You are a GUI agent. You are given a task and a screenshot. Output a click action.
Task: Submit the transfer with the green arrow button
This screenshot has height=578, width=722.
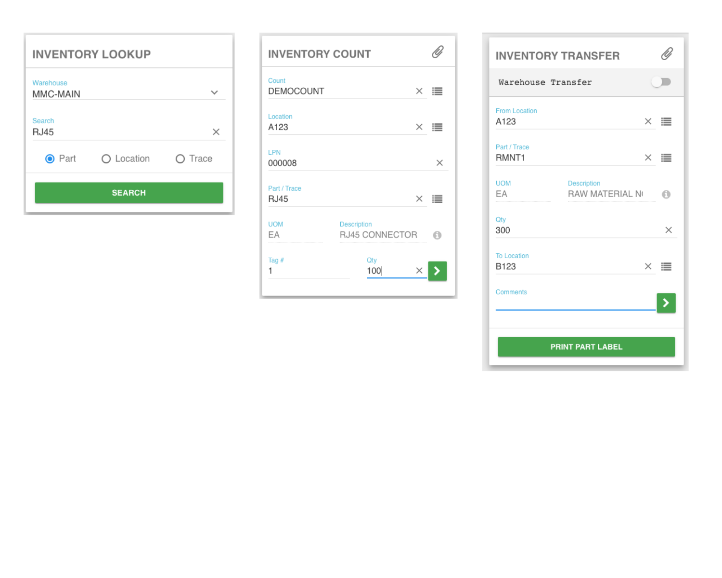coord(666,303)
